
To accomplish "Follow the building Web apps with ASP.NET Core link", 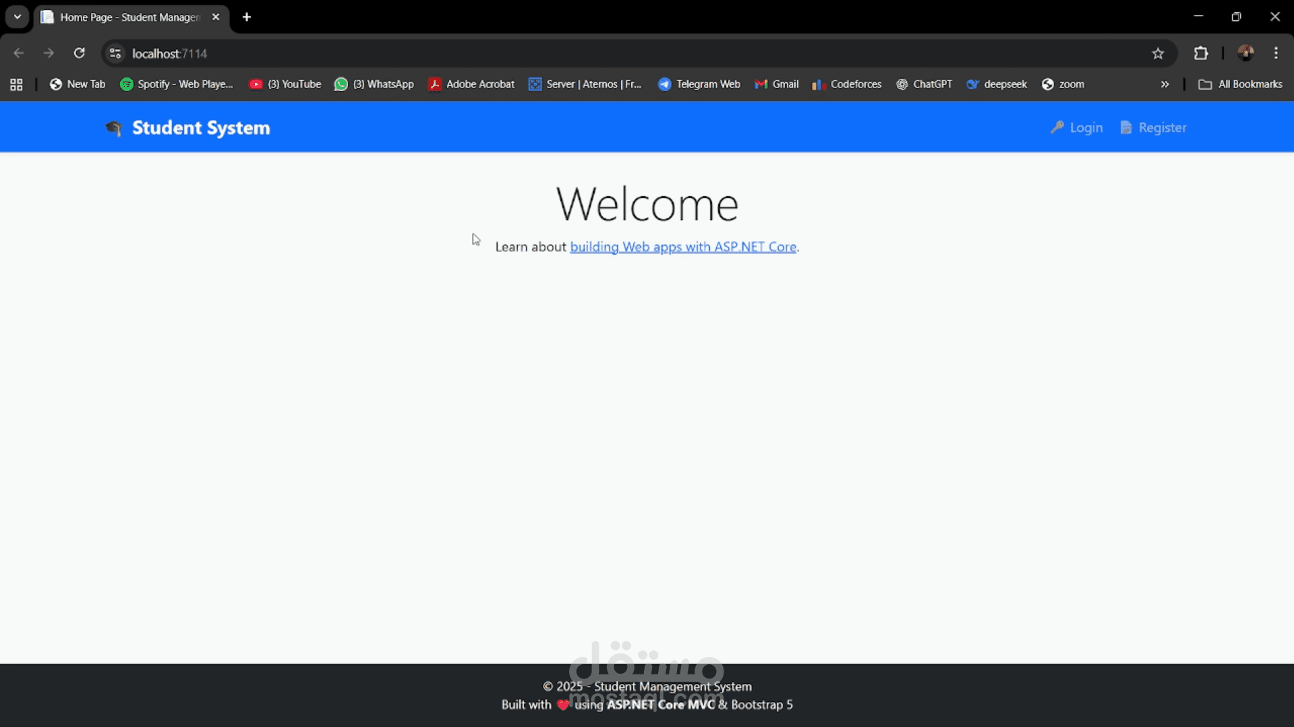I will click(x=682, y=247).
